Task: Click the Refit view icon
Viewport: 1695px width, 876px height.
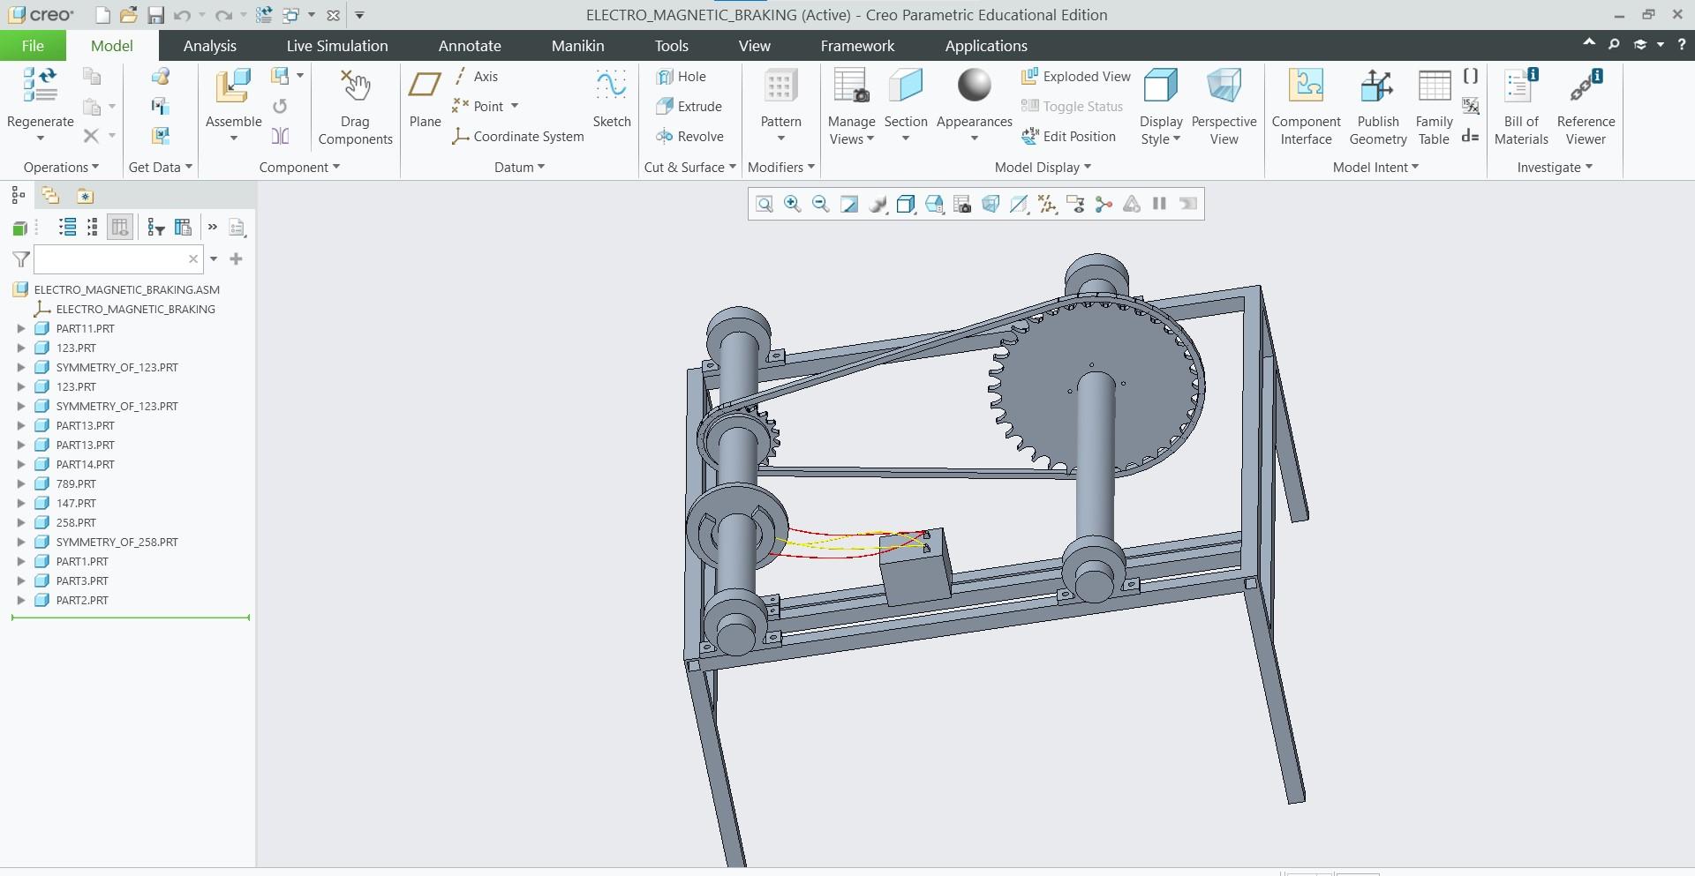Action: point(765,205)
